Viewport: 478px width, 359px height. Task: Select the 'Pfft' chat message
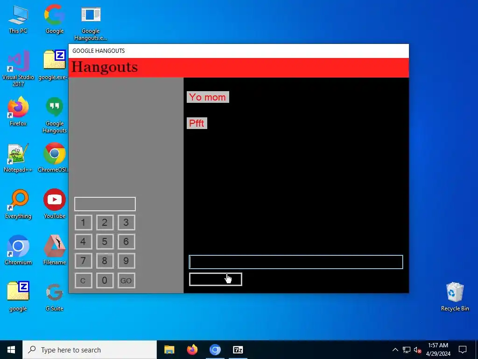point(197,123)
